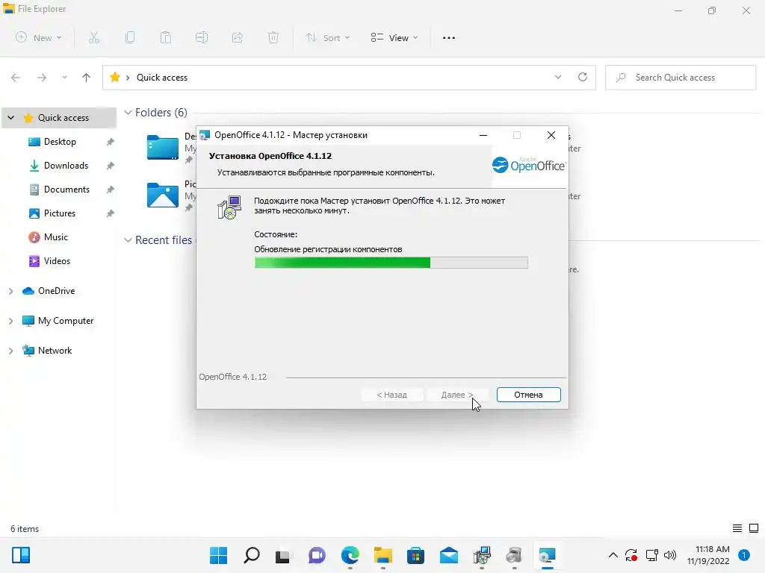Expand the OneDrive tree node
765x573 pixels.
10,291
